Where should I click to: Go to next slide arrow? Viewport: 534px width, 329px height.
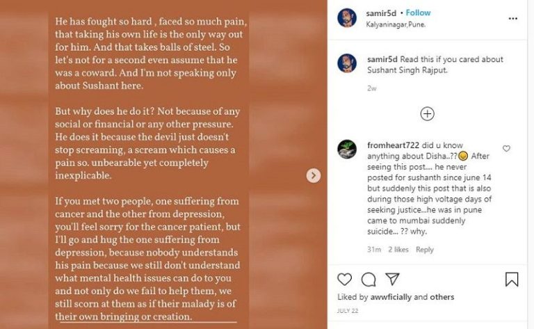[314, 176]
